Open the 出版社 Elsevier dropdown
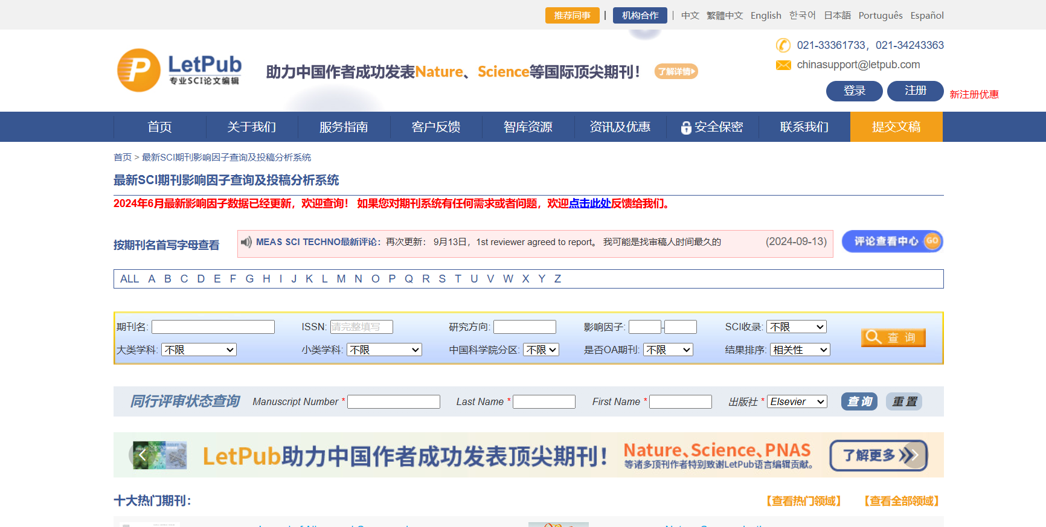This screenshot has height=527, width=1046. click(x=797, y=401)
